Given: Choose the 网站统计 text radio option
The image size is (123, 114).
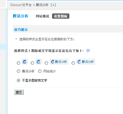Looking at the screenshot, I should [40, 71].
